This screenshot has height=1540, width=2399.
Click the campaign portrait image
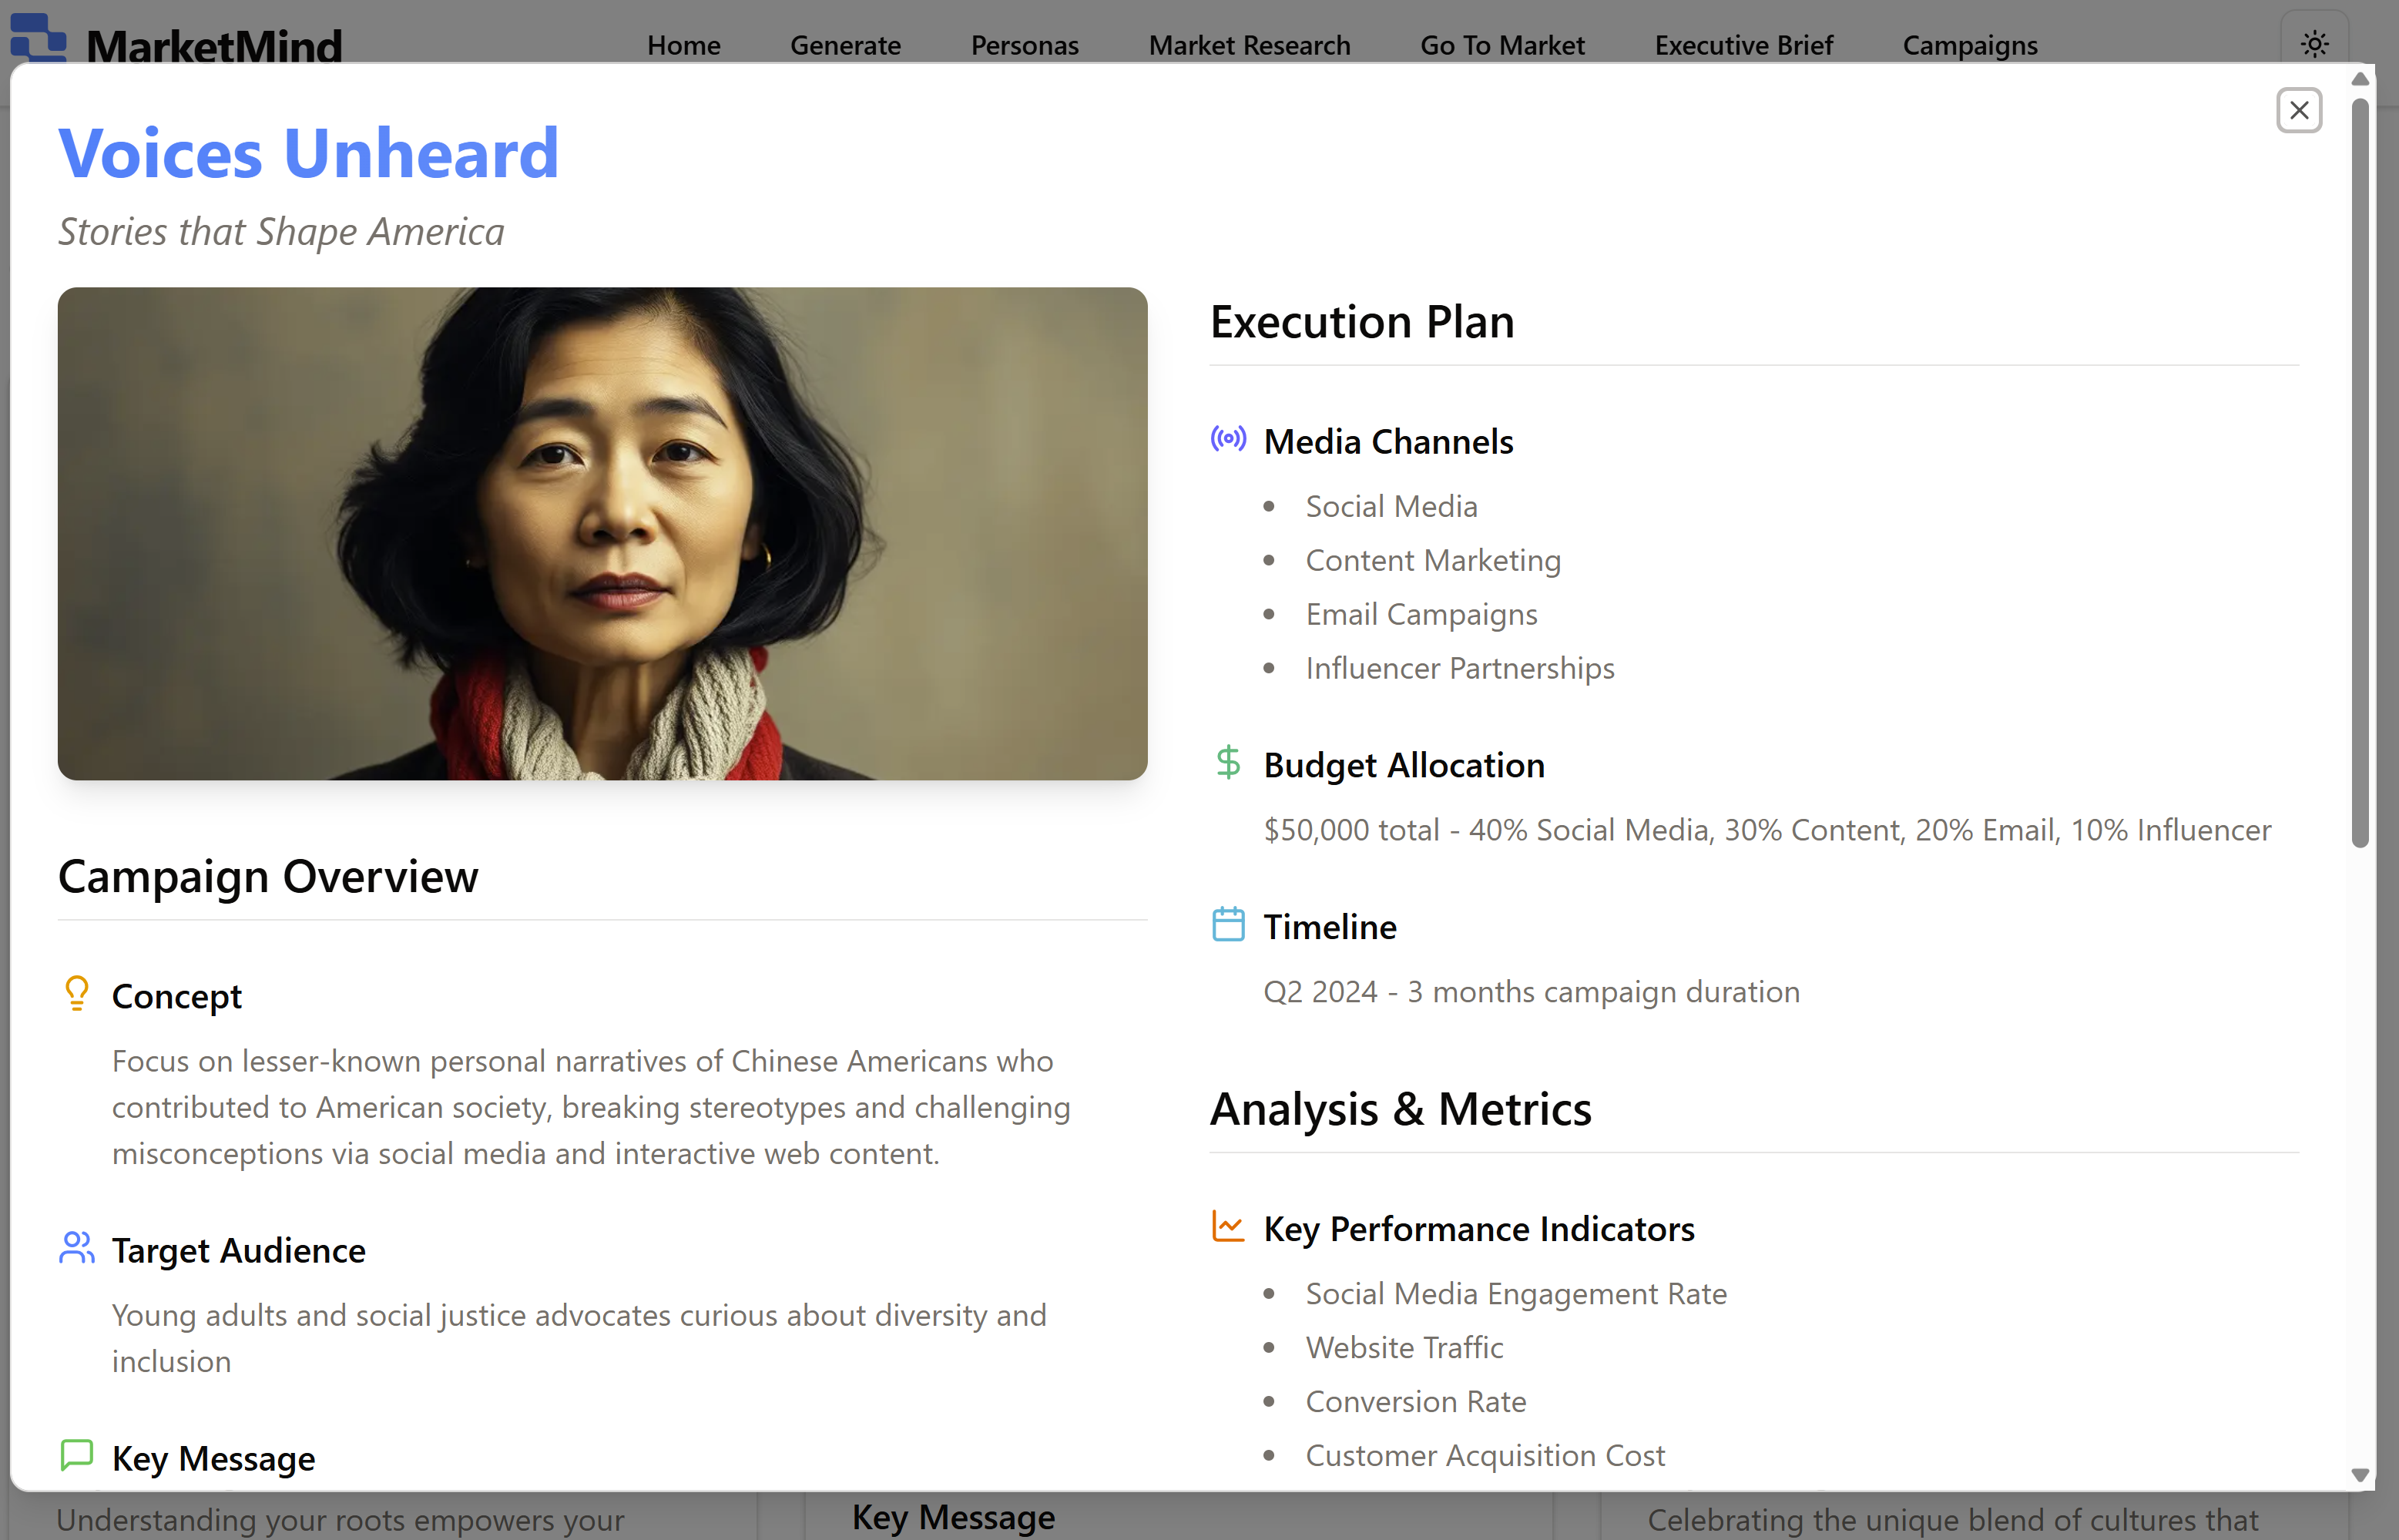pos(602,534)
